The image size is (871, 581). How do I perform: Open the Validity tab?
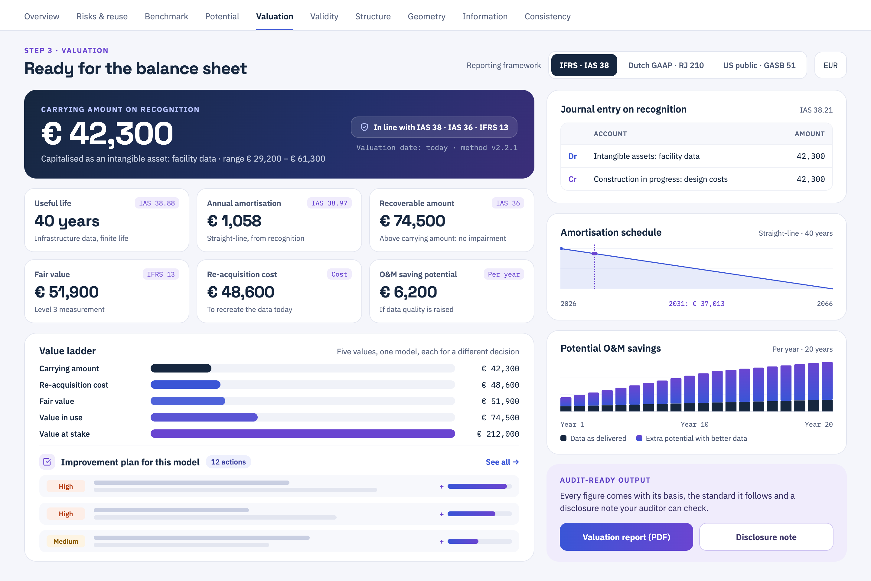coord(324,16)
